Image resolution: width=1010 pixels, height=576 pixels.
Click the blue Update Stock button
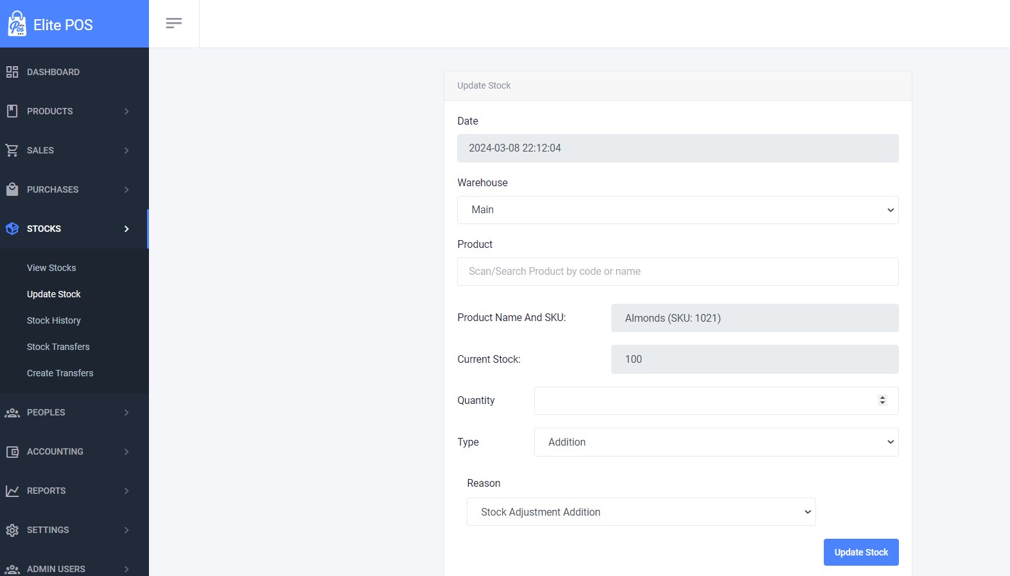point(861,552)
